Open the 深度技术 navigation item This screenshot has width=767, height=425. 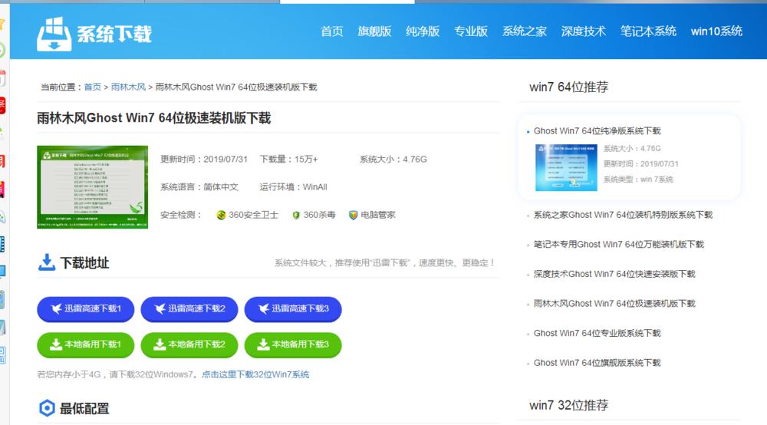pos(583,31)
